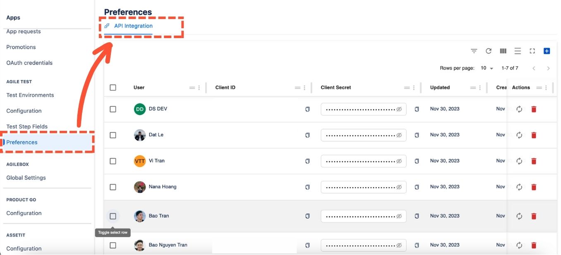
Task: Go to OAuth credentials link
Action: pyautogui.click(x=29, y=63)
